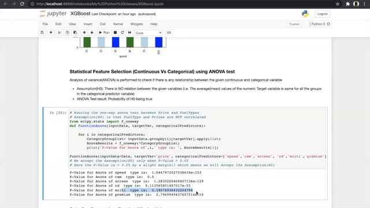
Task: Interrupt the kernel with the stop icon
Action: (x=115, y=32)
